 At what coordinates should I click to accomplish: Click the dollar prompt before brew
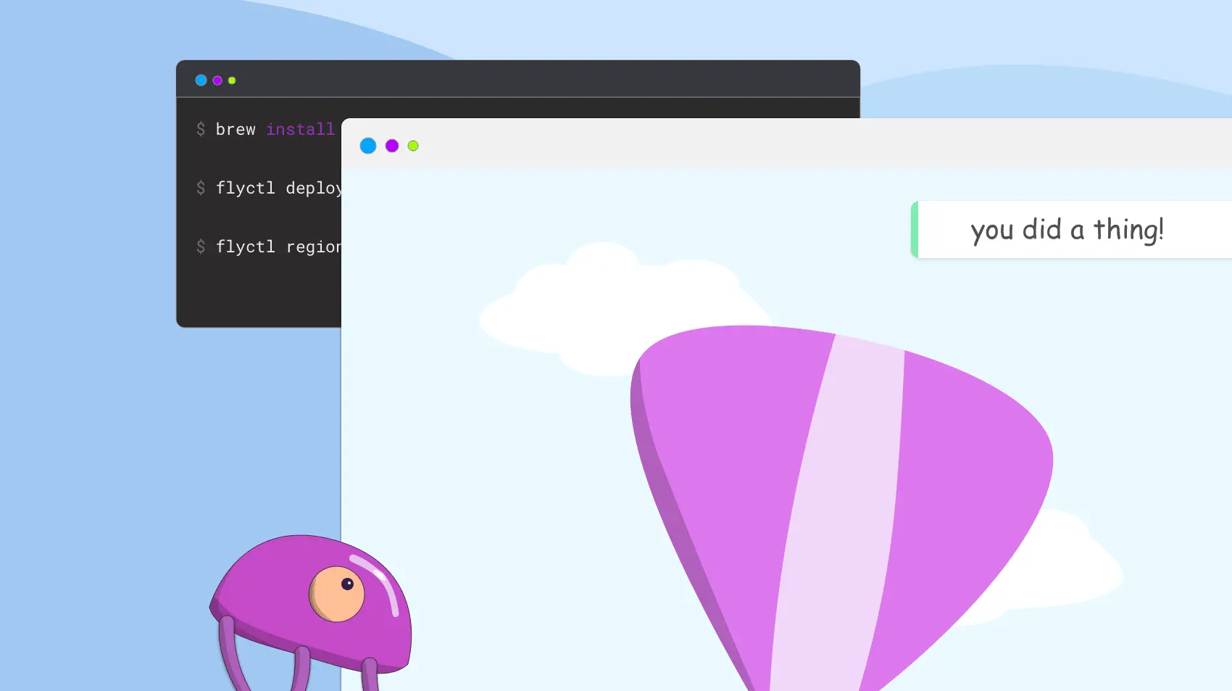click(201, 130)
